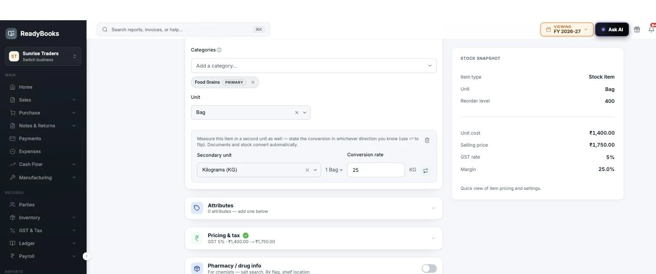
Task: Click the Unit cost ₹1,400.00 value
Action: [602, 133]
